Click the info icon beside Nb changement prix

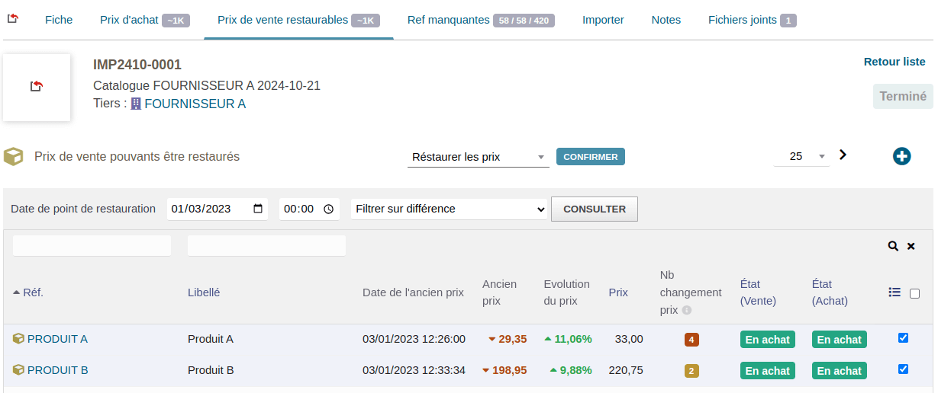tap(687, 310)
